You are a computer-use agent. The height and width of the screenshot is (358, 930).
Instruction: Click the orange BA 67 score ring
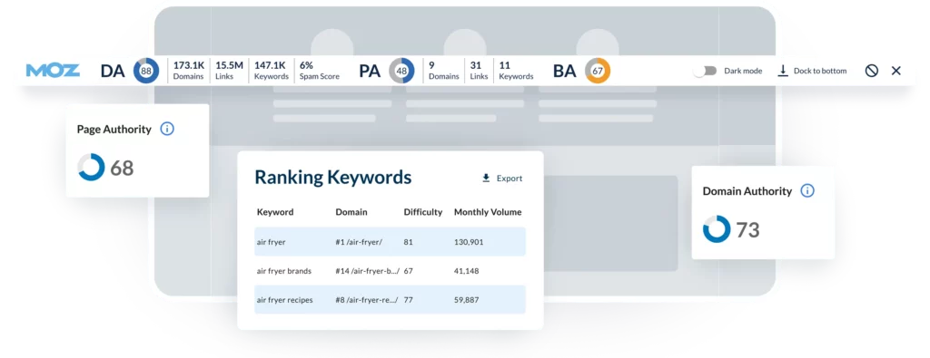tap(598, 71)
